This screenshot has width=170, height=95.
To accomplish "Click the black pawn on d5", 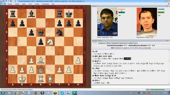I will [41, 41].
